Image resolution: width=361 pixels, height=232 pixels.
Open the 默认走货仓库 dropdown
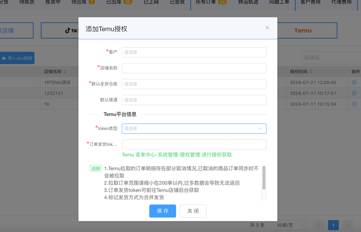pos(194,84)
